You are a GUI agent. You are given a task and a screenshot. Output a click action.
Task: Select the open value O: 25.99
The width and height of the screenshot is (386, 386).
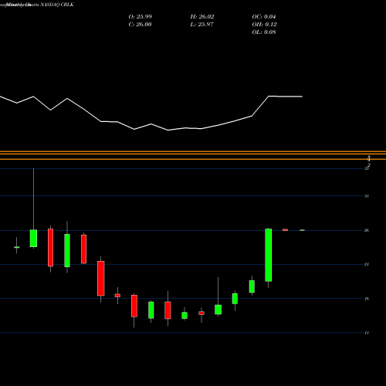pos(141,17)
